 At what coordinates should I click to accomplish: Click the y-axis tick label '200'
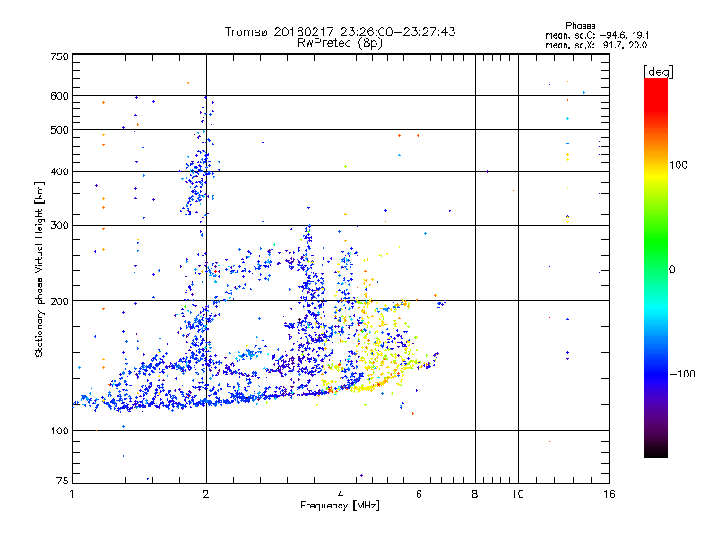point(60,301)
